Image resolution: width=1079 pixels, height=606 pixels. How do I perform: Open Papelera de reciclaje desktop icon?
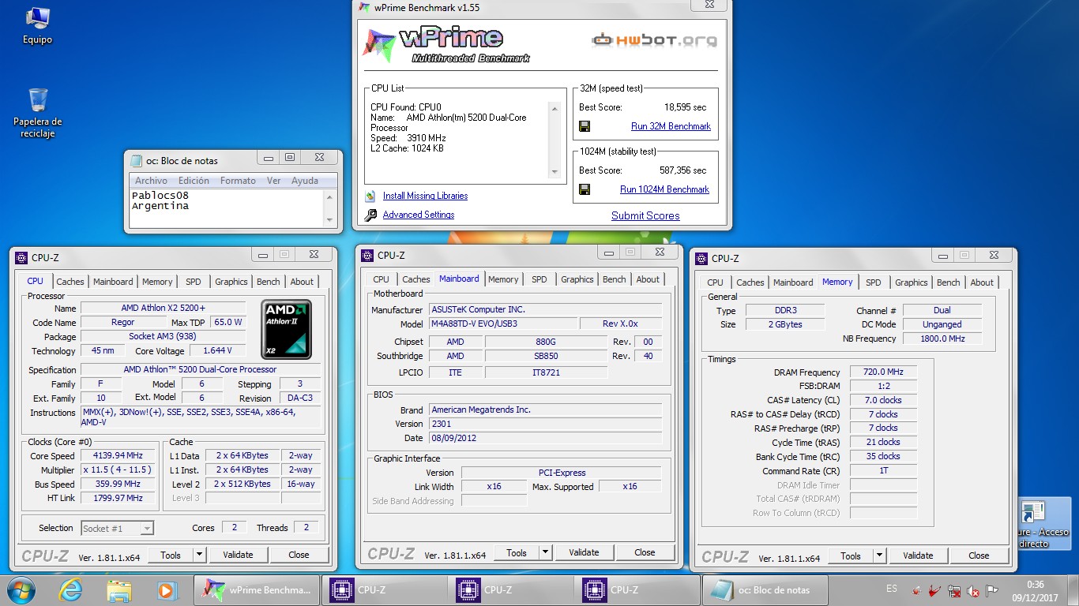37,112
